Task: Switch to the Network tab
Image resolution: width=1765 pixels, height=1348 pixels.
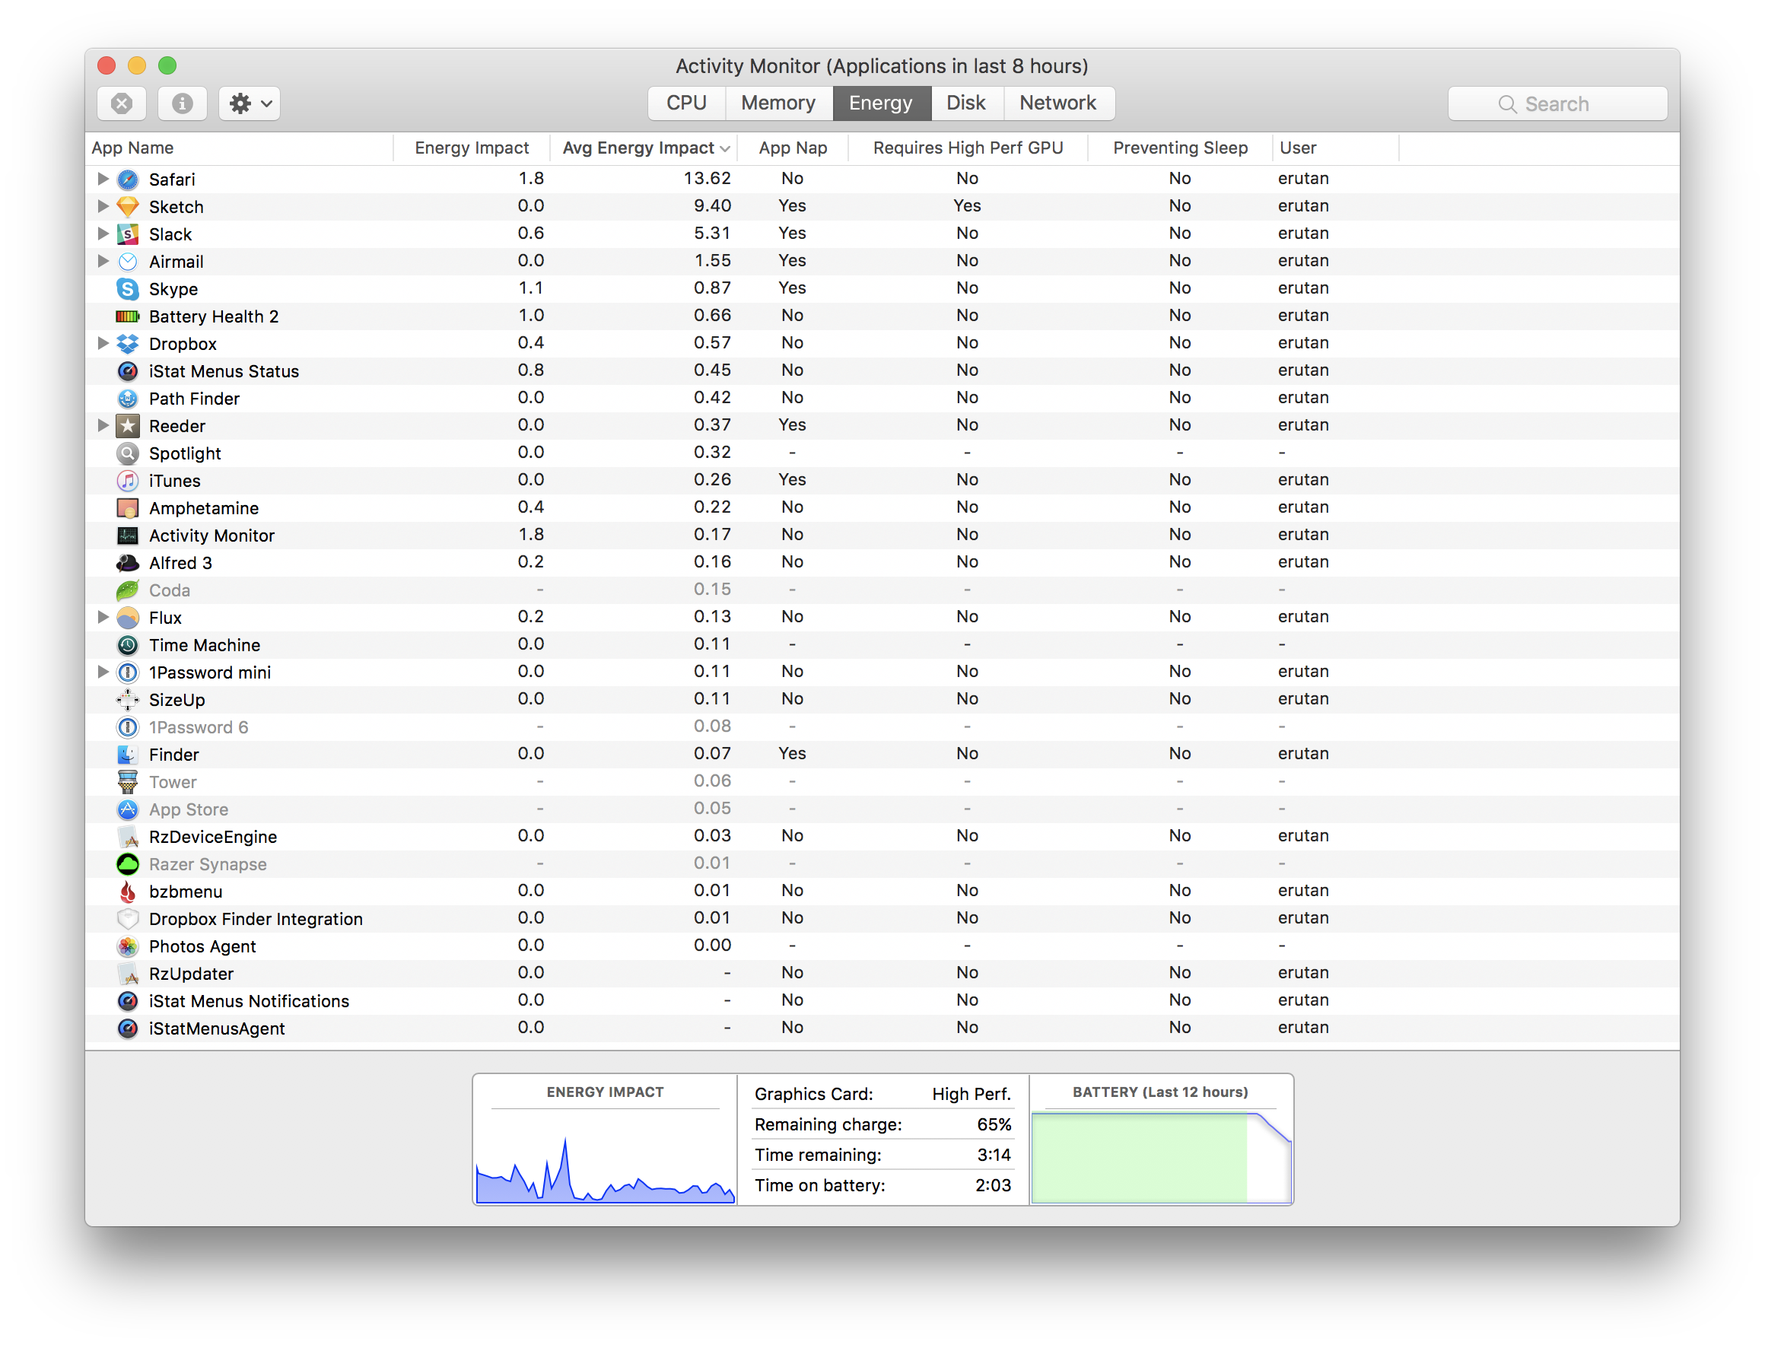Action: 1057,103
